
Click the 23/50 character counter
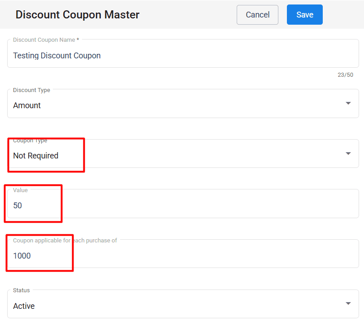[x=345, y=75]
